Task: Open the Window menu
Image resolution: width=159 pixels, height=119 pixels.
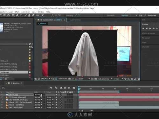Action: 41,12
